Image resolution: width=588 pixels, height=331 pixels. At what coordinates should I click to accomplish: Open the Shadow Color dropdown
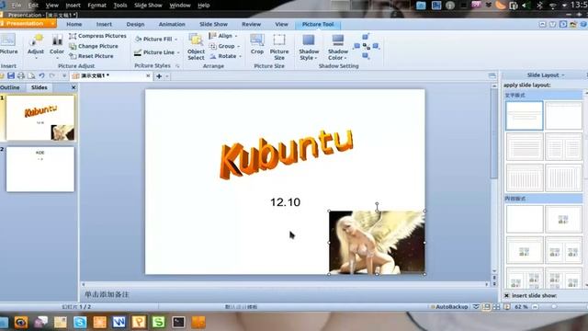[338, 47]
